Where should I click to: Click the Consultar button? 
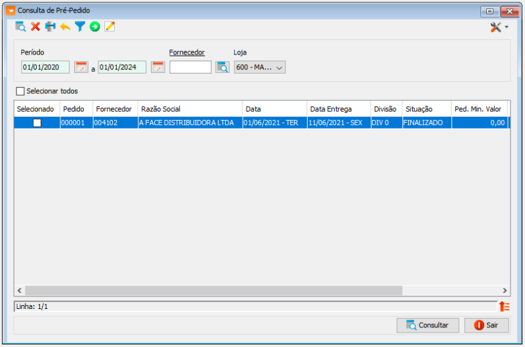428,325
